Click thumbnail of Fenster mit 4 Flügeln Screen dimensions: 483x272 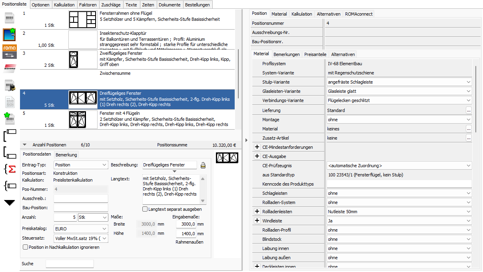83,120
